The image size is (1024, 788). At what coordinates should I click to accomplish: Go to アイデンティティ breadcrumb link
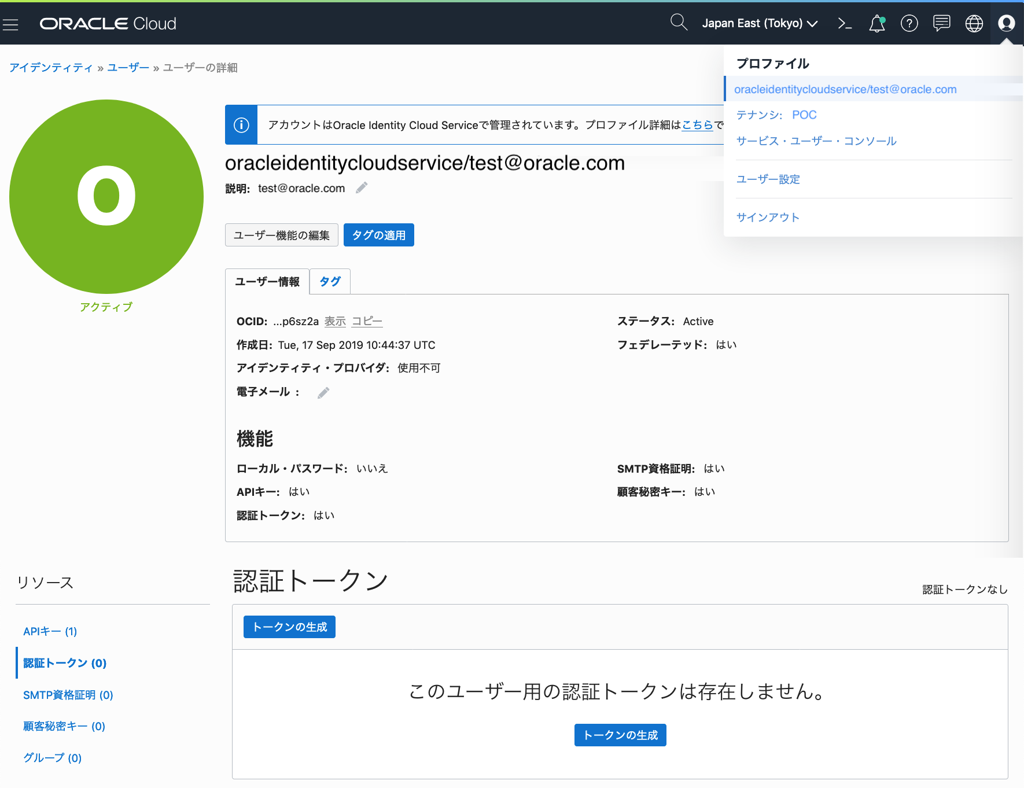point(51,68)
